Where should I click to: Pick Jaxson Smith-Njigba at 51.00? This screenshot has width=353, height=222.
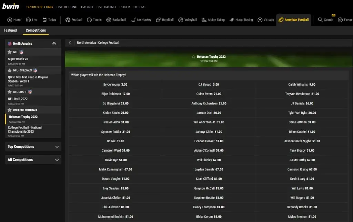pos(302,141)
